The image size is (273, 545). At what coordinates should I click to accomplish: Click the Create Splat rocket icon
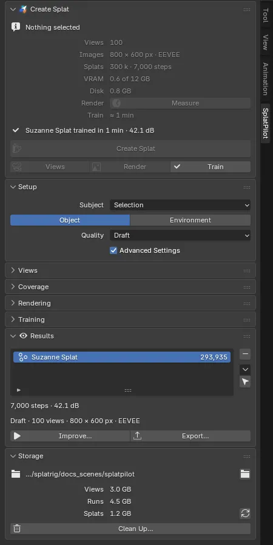pos(23,9)
